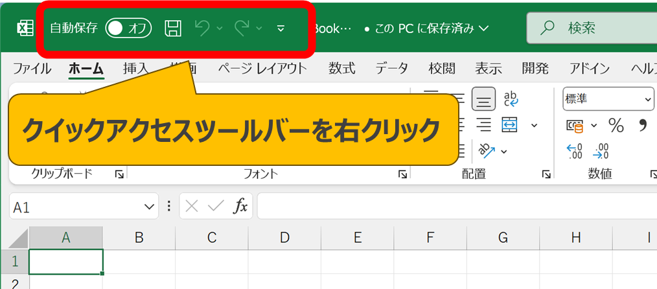The height and width of the screenshot is (289, 657).
Task: Open the 配置 group dialog launcher
Action: [547, 174]
